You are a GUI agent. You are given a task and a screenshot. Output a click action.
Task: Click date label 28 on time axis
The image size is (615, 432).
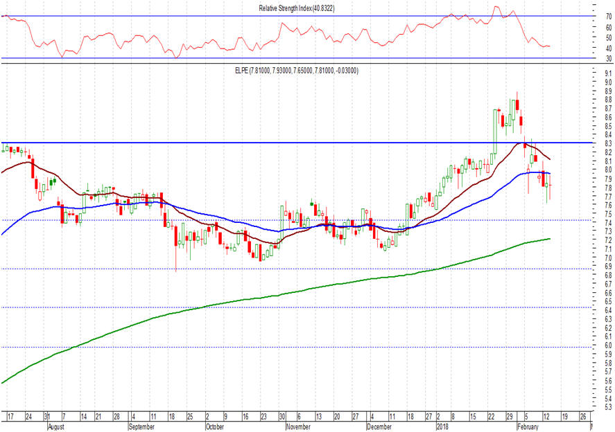116,416
